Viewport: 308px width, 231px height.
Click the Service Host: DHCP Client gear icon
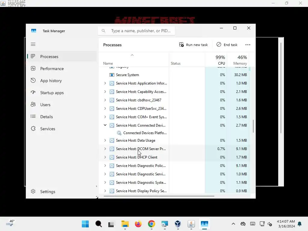point(112,157)
